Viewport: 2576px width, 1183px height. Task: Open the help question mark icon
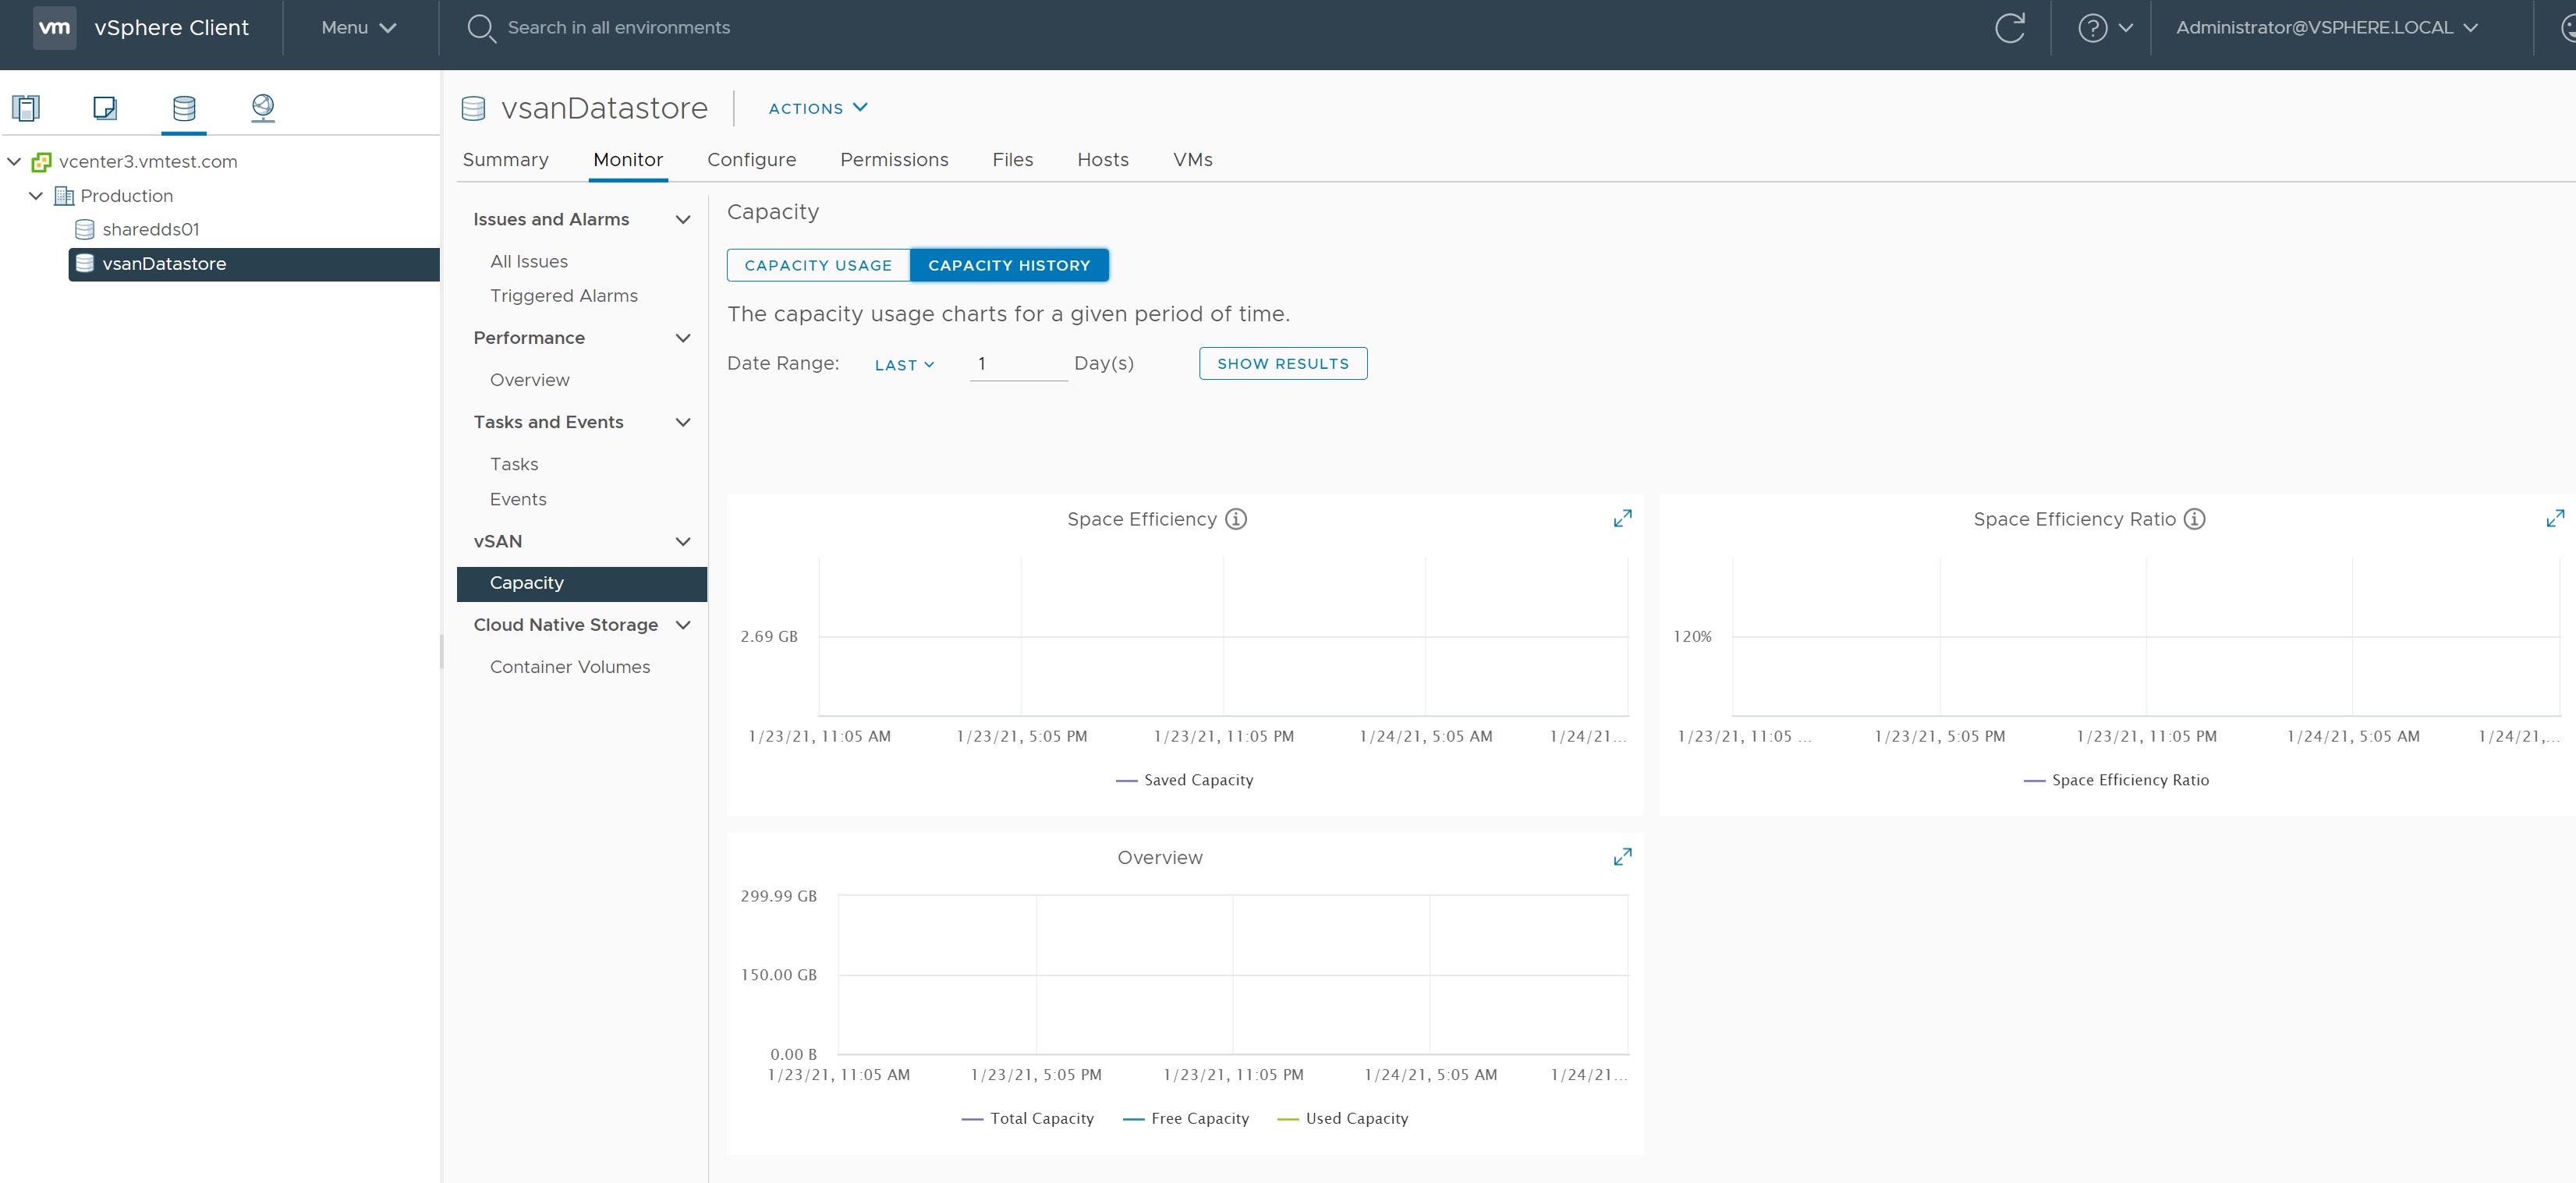(x=2092, y=28)
